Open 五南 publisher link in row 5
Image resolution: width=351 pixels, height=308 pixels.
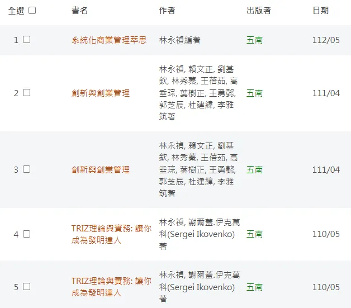click(254, 287)
